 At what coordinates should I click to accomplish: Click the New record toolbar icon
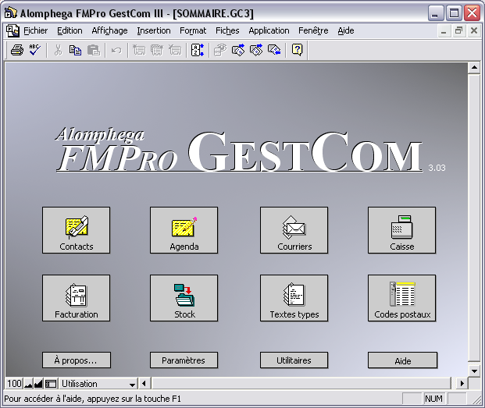pyautogui.click(x=139, y=50)
